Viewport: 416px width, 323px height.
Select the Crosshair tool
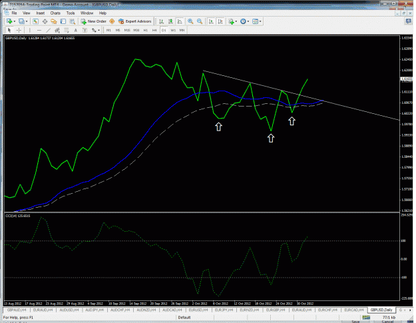pyautogui.click(x=19, y=30)
